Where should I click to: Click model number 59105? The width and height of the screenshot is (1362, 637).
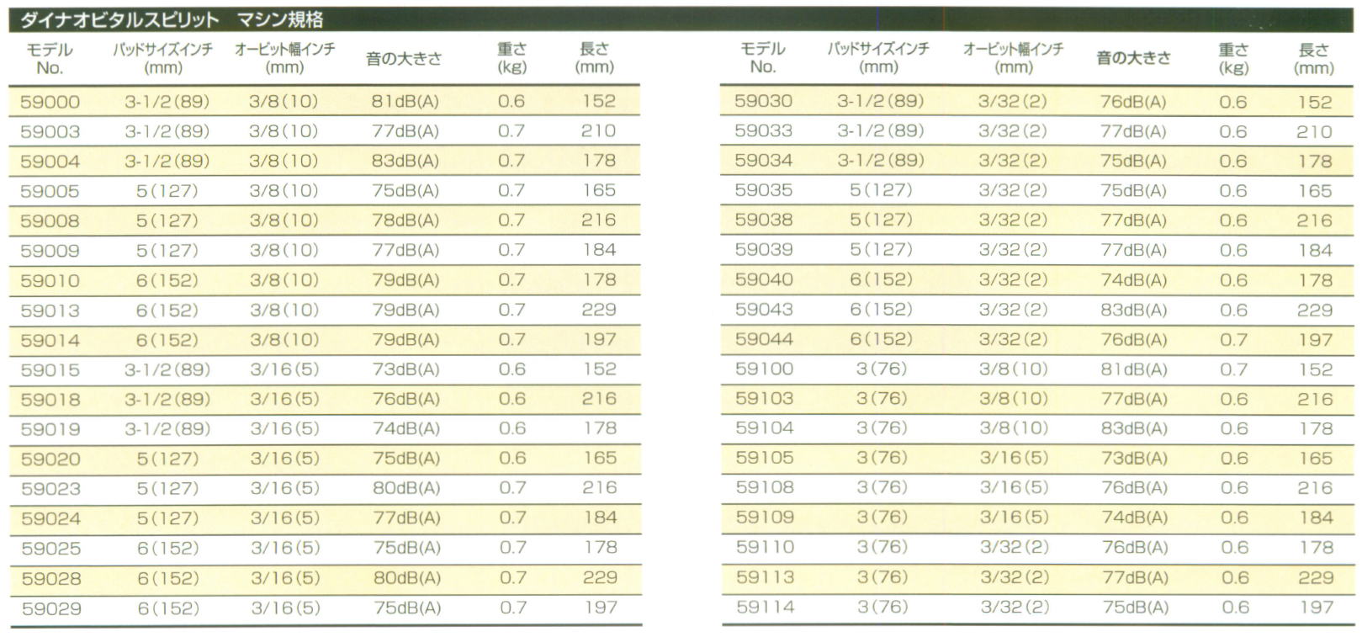pyautogui.click(x=764, y=458)
